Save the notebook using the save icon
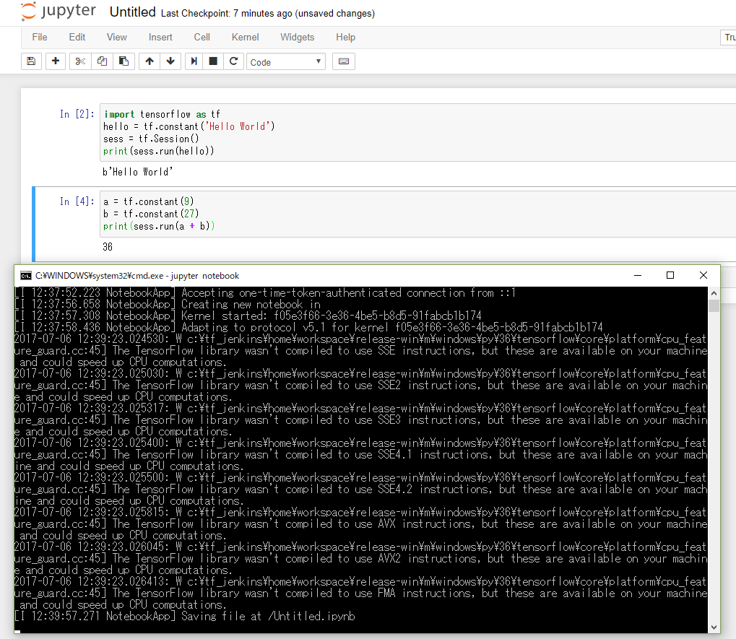Viewport: 736px width, 639px height. click(x=31, y=61)
